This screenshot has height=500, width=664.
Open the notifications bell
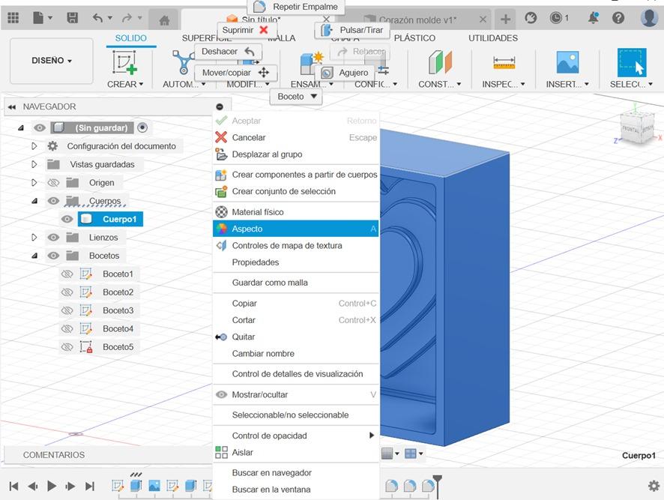594,18
